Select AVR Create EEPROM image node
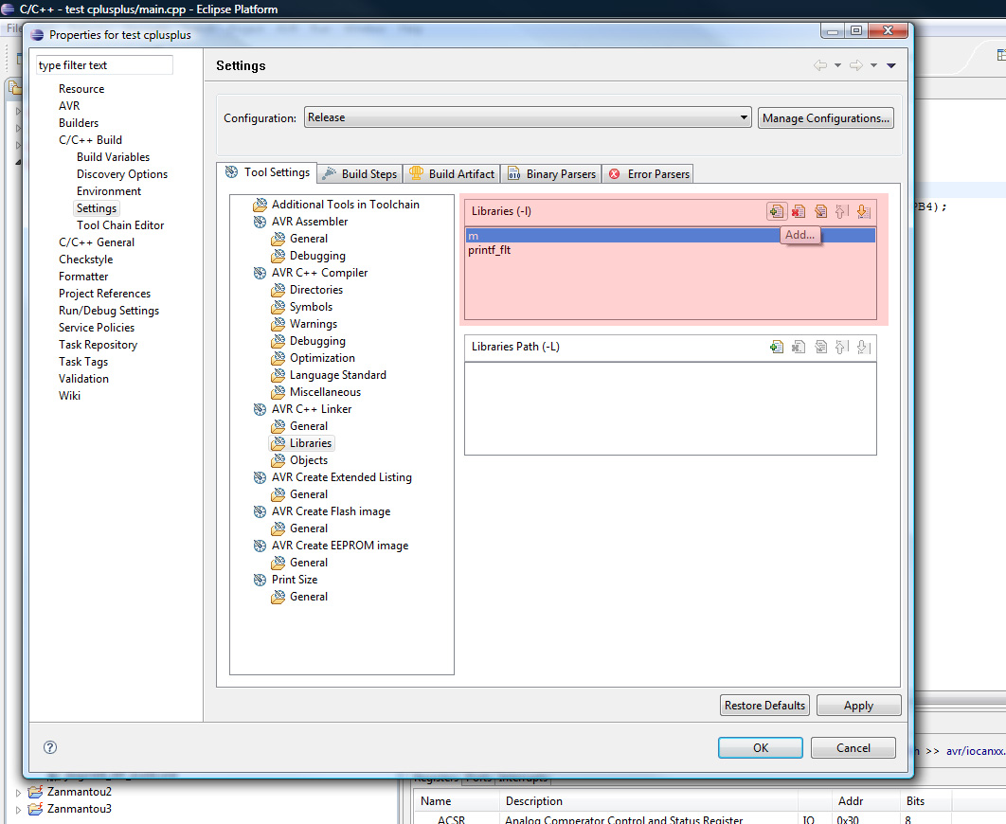 (340, 545)
